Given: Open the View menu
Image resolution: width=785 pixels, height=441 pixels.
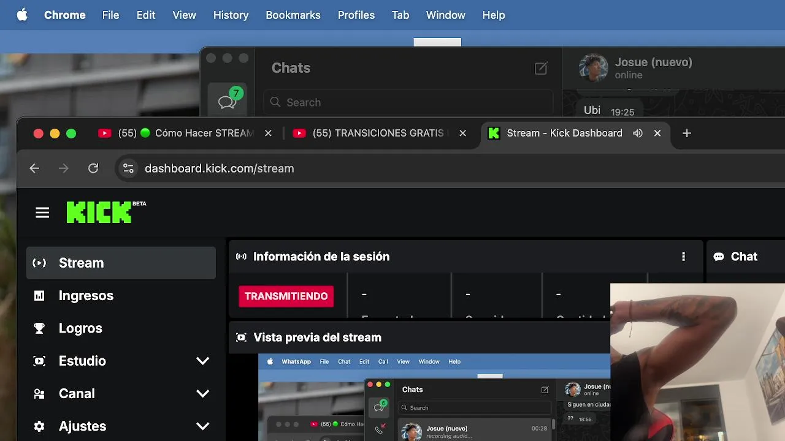Looking at the screenshot, I should click(x=184, y=15).
